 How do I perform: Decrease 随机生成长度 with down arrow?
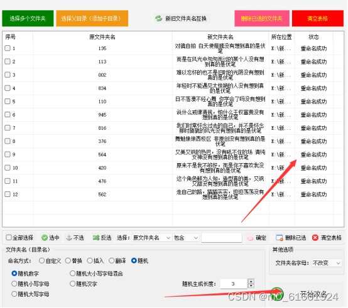(251, 286)
